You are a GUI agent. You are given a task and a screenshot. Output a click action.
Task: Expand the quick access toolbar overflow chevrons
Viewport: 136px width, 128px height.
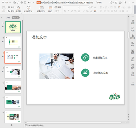tap(34, 2)
